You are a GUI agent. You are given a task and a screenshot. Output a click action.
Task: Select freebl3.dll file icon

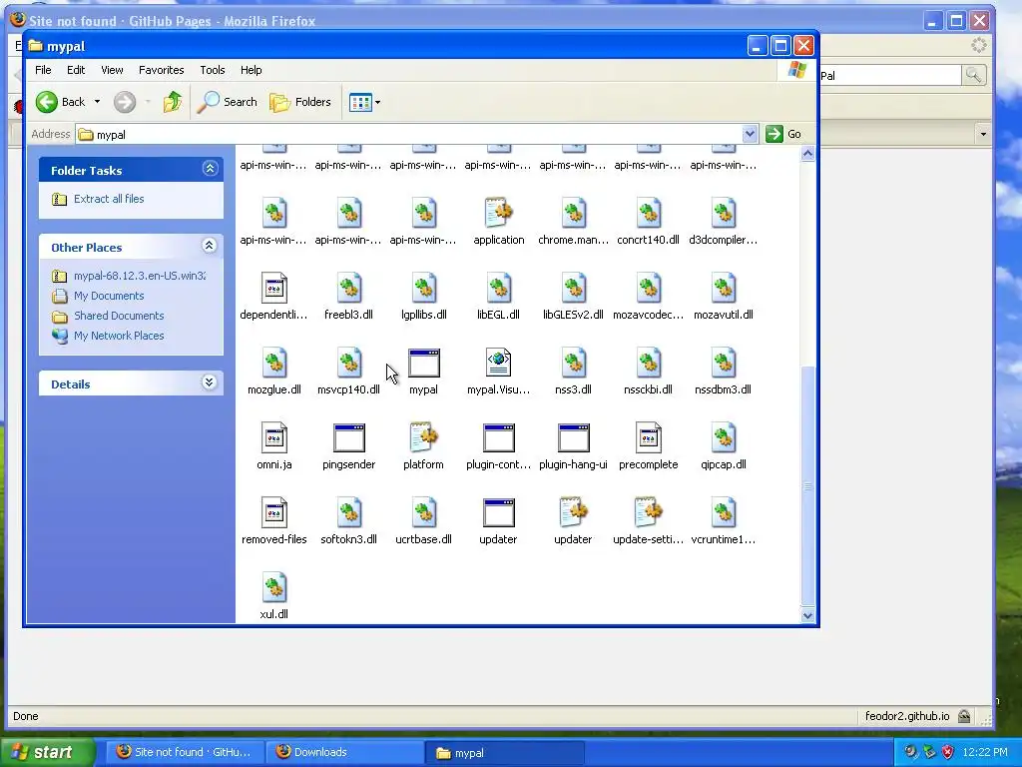point(348,289)
